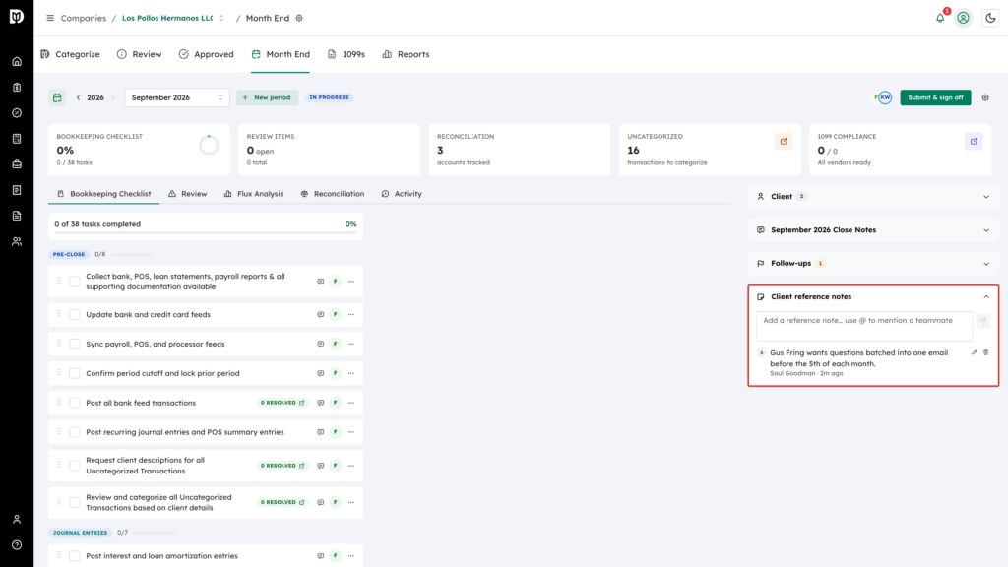The height and width of the screenshot is (567, 1008).
Task: Open the notifications bell
Action: pyautogui.click(x=940, y=18)
